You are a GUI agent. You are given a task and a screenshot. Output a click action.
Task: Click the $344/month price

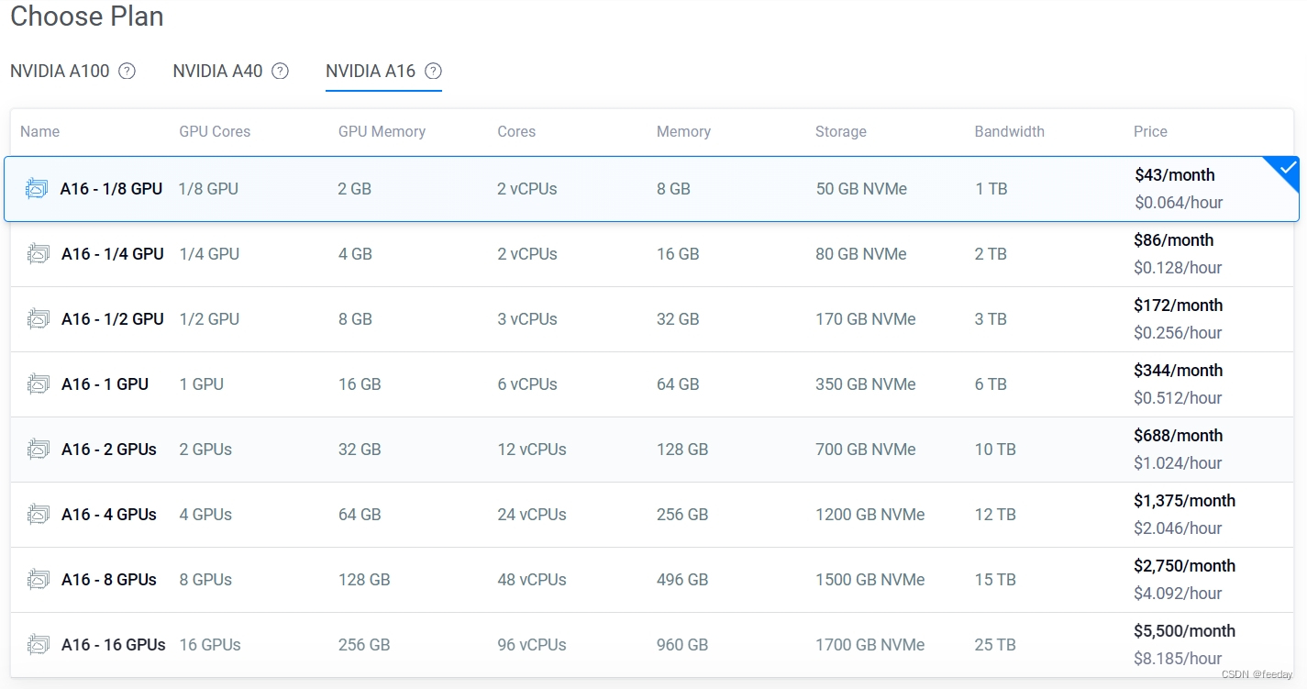point(1179,371)
